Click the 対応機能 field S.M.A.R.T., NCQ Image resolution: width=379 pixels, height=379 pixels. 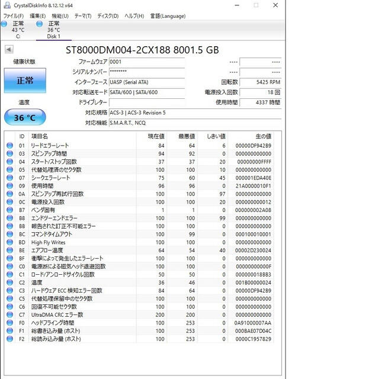[195, 123]
